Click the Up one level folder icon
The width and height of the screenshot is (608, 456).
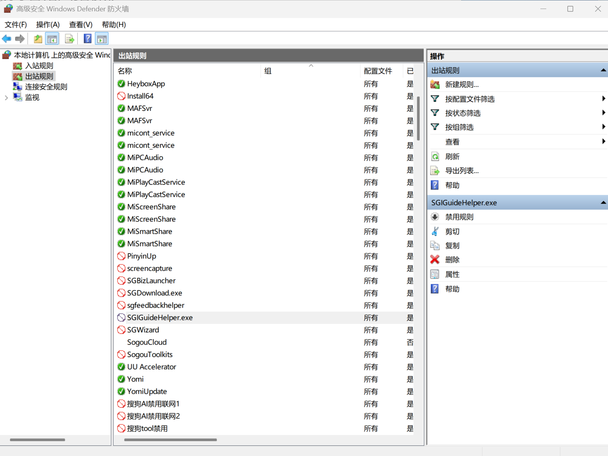[x=38, y=39]
